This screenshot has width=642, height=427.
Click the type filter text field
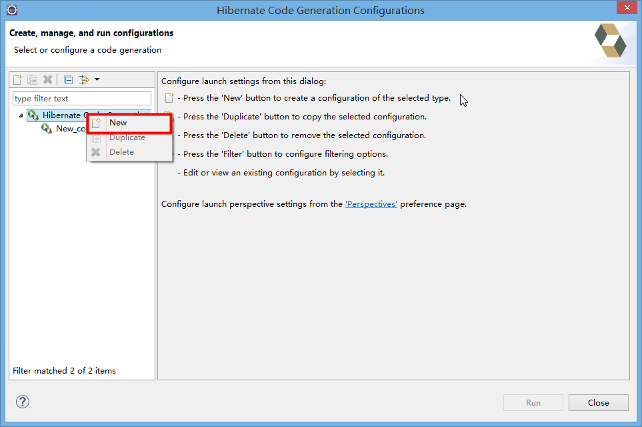81,98
